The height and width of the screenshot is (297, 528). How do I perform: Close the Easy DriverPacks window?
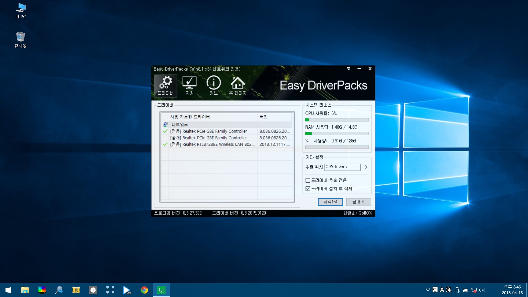[x=370, y=69]
